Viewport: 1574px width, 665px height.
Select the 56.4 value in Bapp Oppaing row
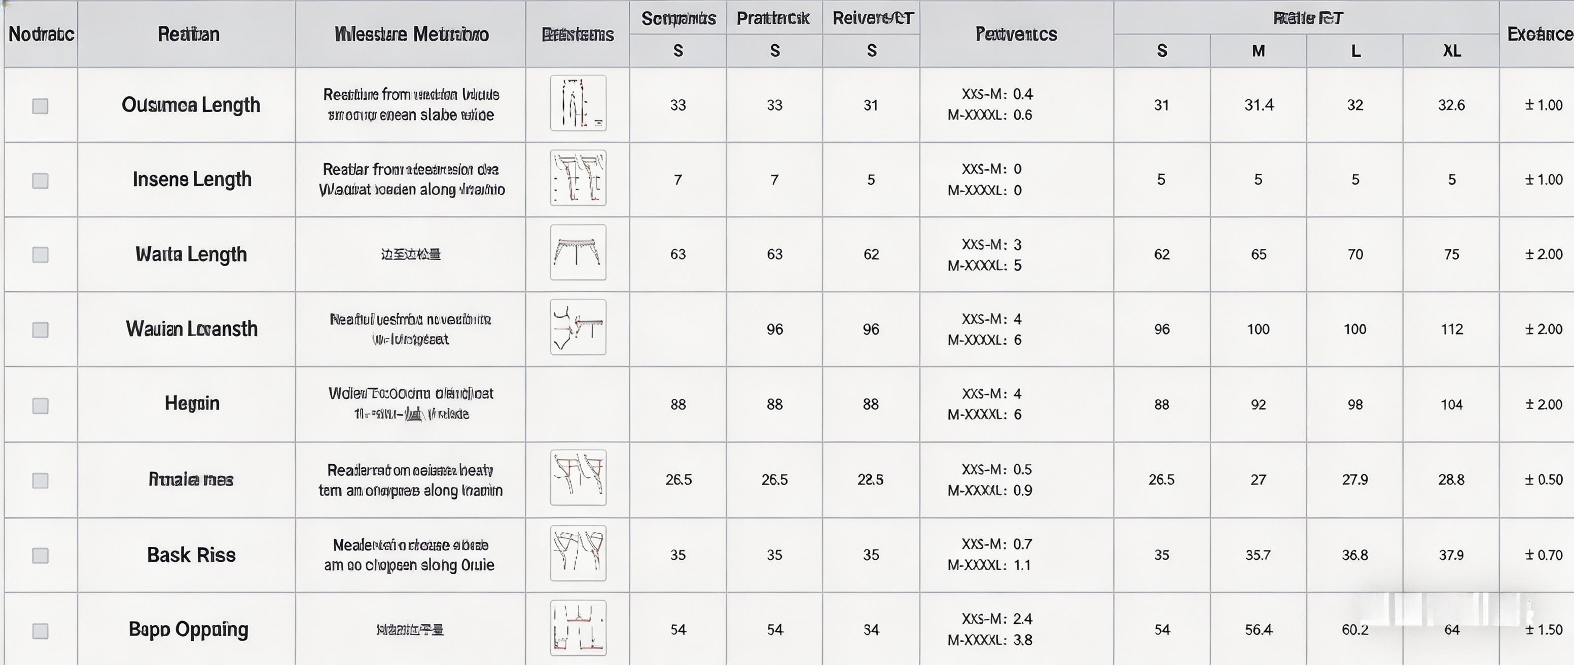(1258, 630)
